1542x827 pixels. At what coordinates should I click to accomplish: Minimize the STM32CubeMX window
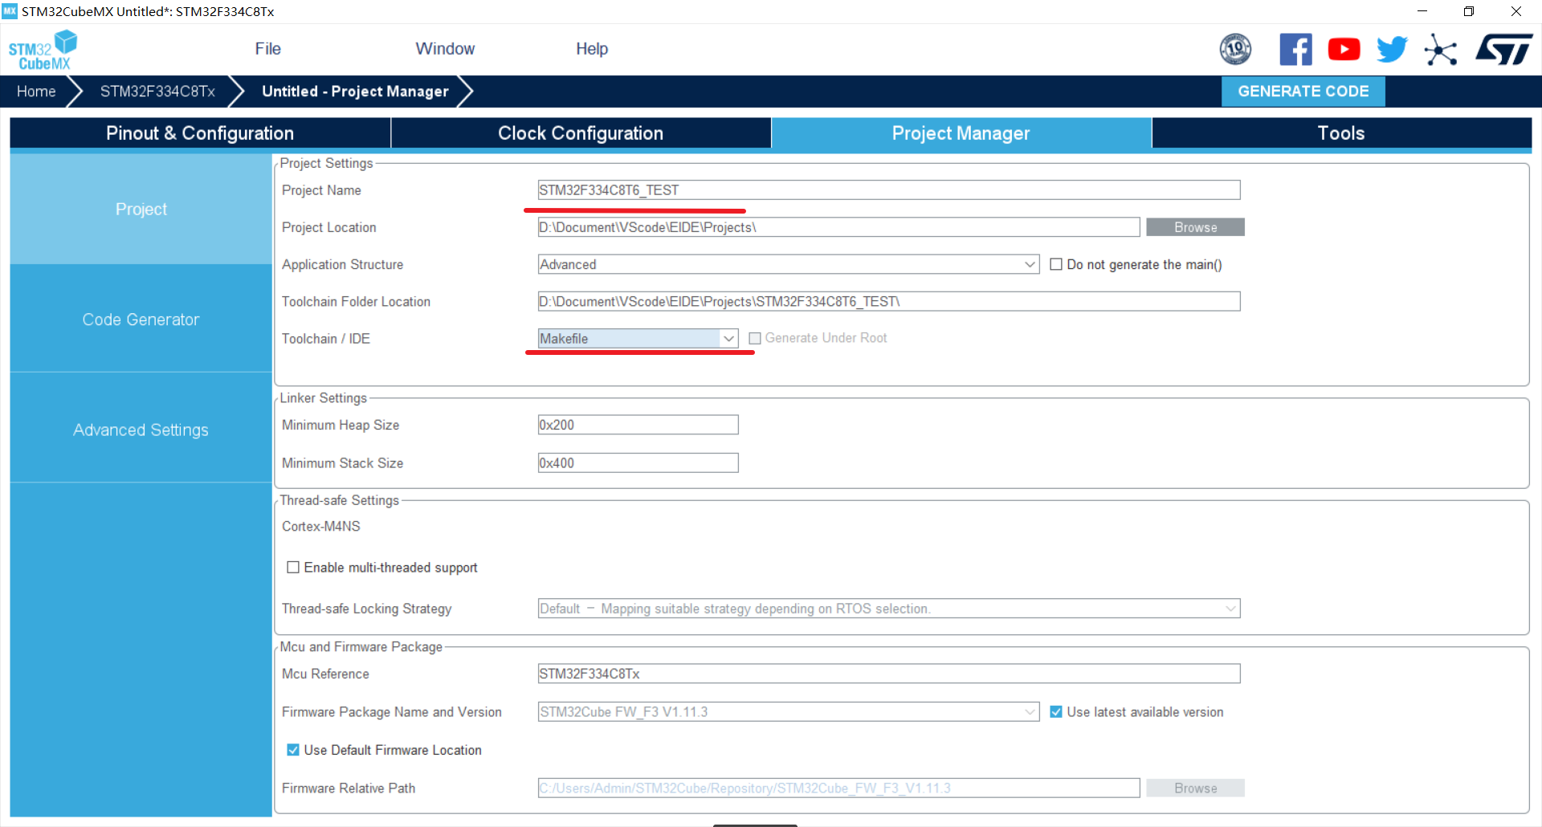tap(1422, 11)
